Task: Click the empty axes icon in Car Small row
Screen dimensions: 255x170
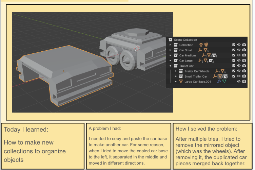Action: [200, 50]
